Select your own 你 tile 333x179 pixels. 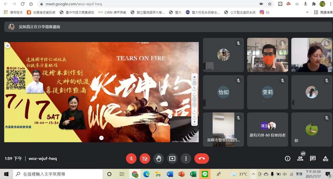[x=312, y=129]
